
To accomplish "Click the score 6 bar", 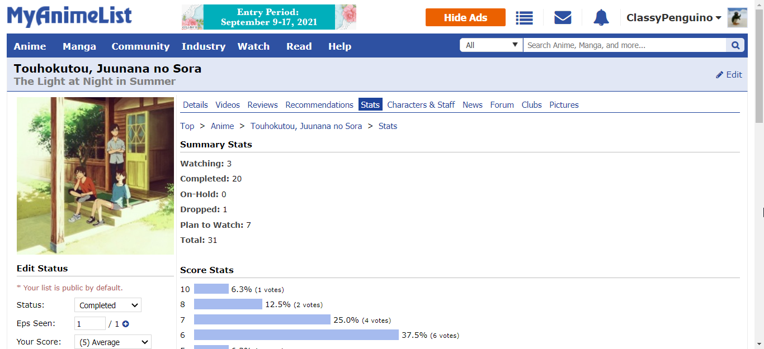I will tap(296, 335).
